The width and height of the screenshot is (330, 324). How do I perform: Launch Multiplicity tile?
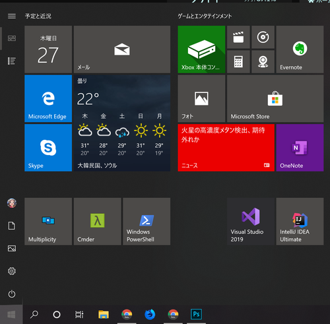48,221
